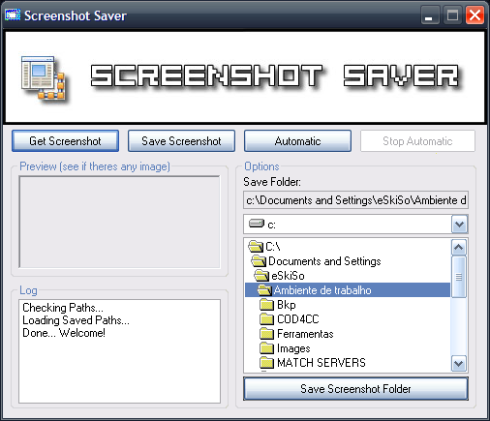Click the Screenshot Saver logo icon in banner
The image size is (490, 421).
(x=44, y=77)
